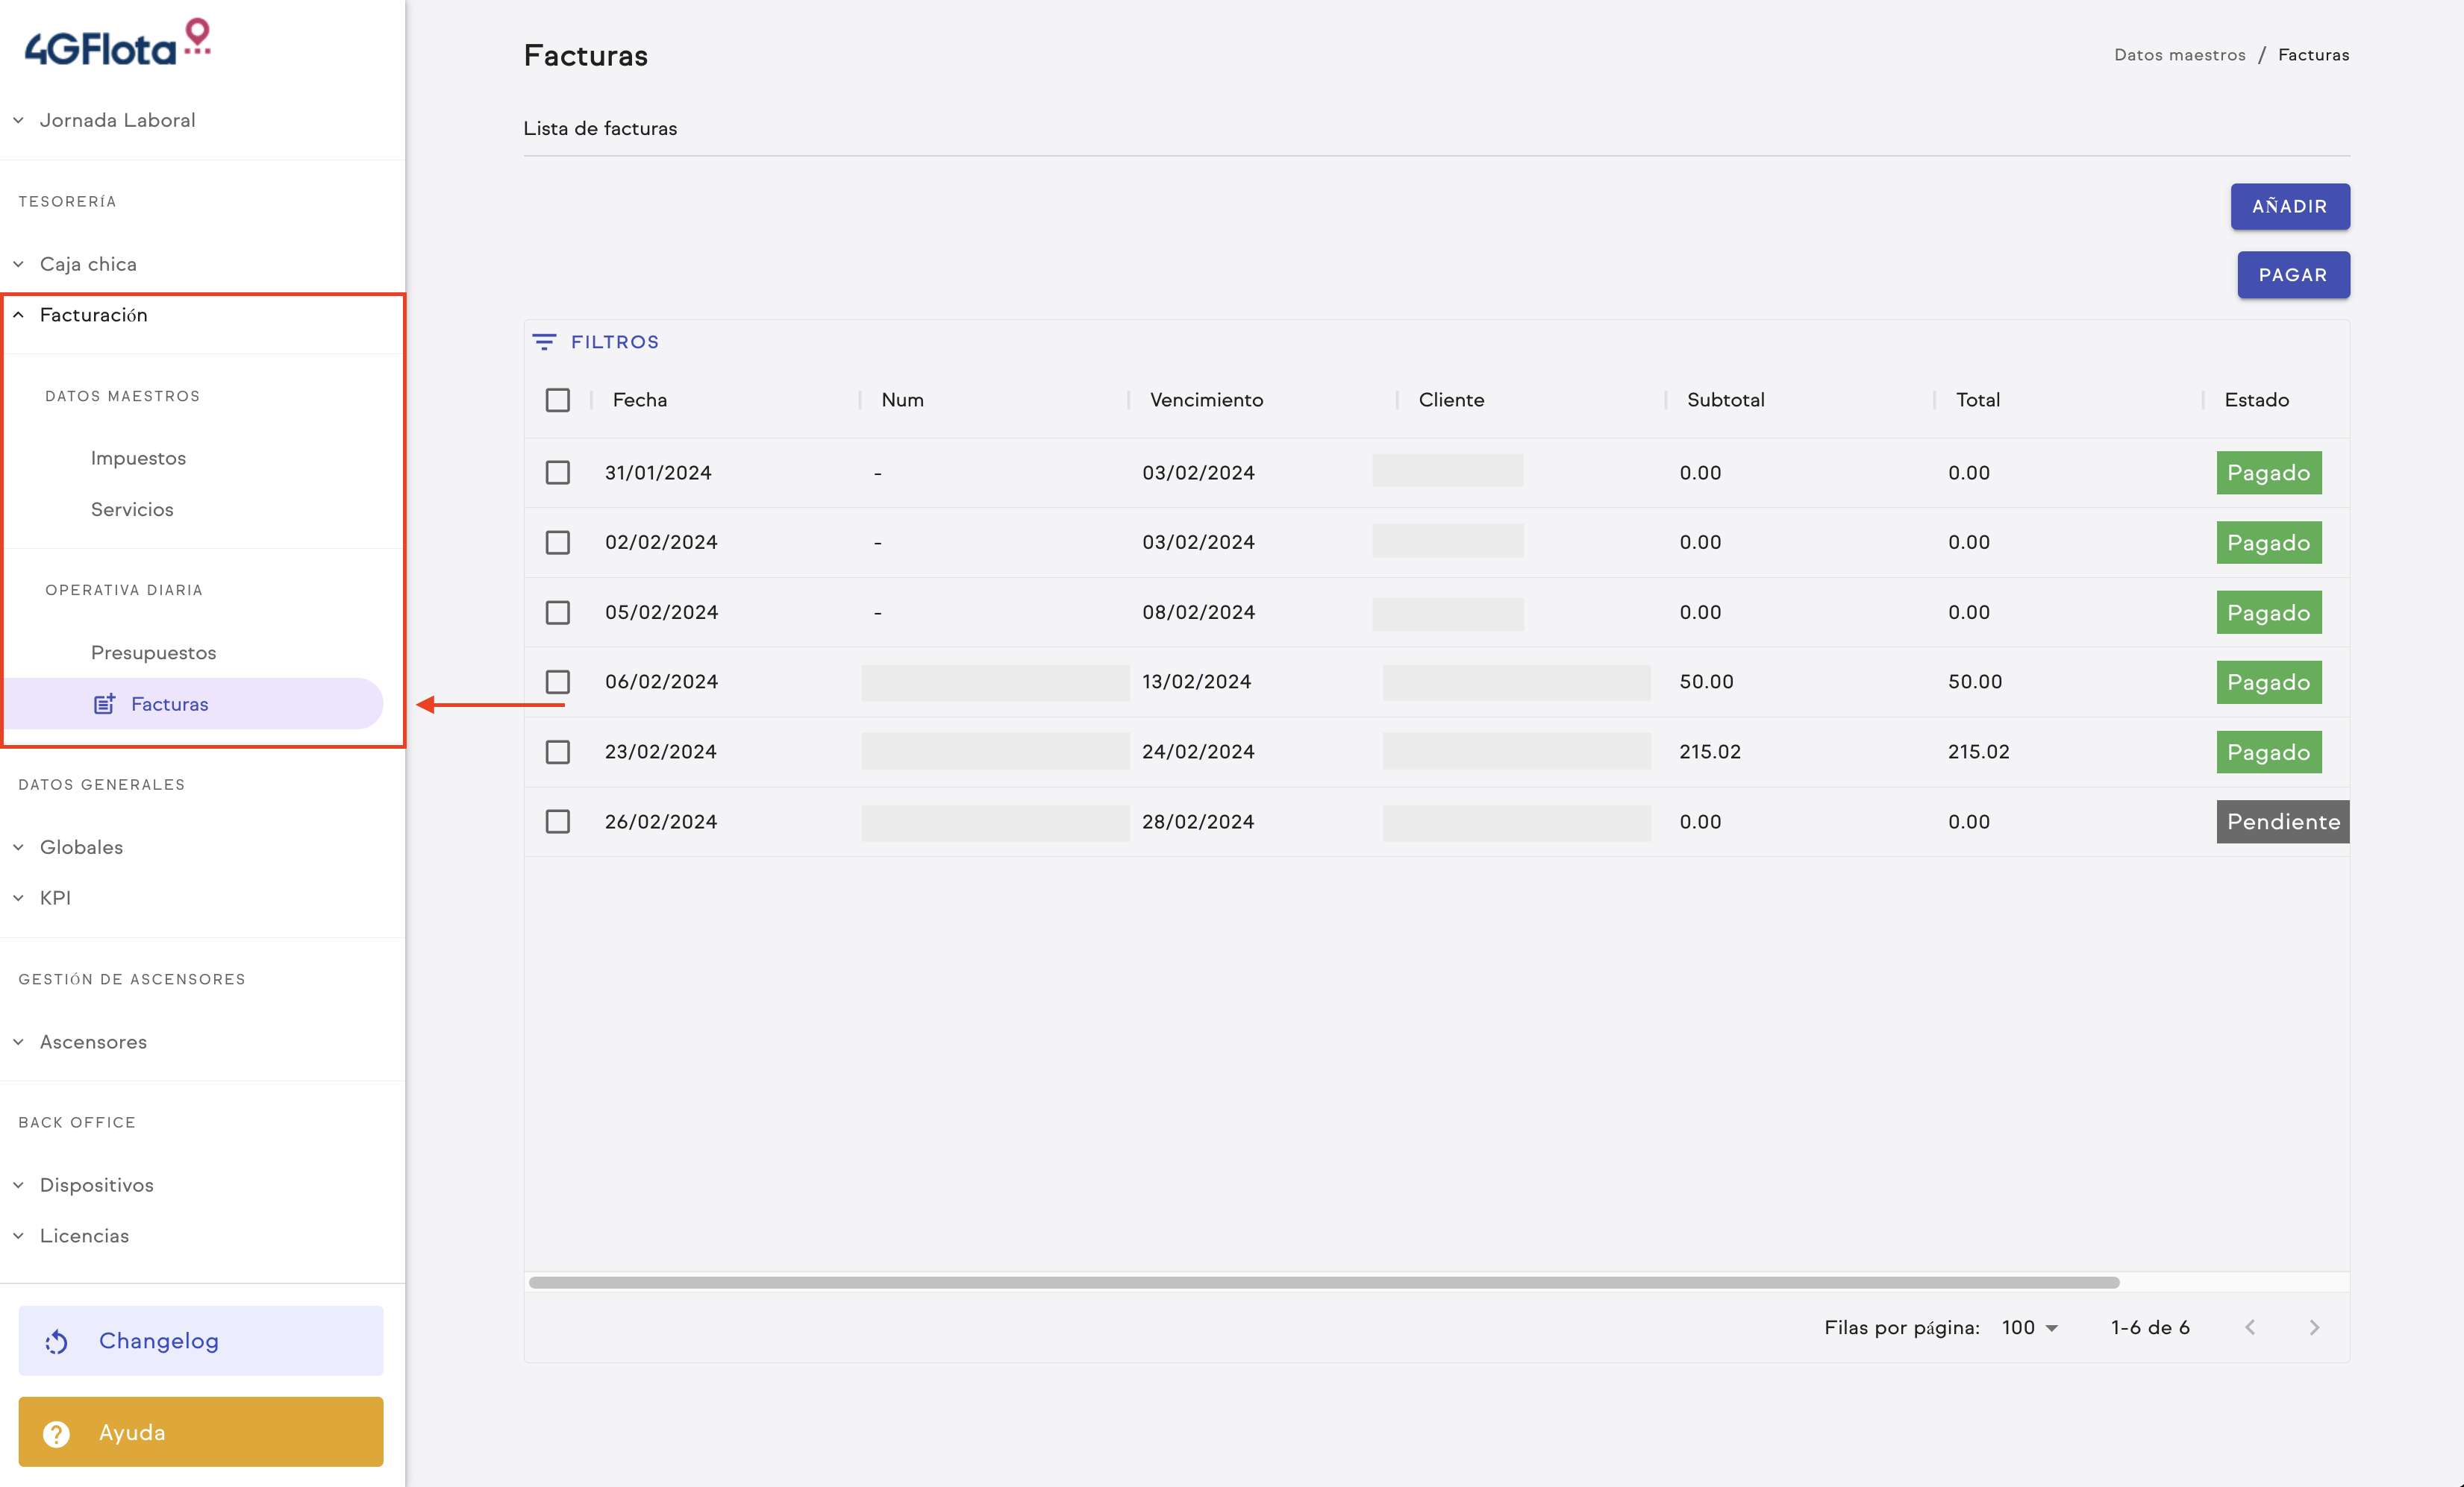Toggle the select-all checkbox in table header
The height and width of the screenshot is (1487, 2464).
click(558, 400)
